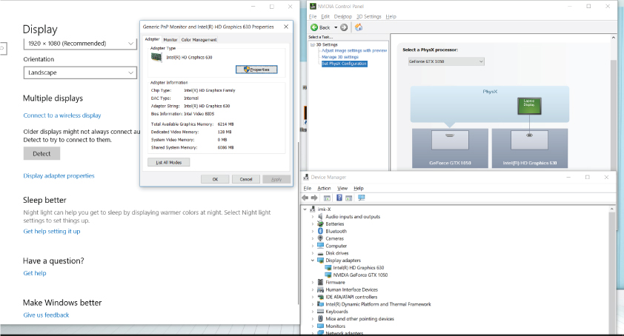Viewport: 624px width, 336px height.
Task: Click Scan for hardware changes monitor icon
Action: 362,198
